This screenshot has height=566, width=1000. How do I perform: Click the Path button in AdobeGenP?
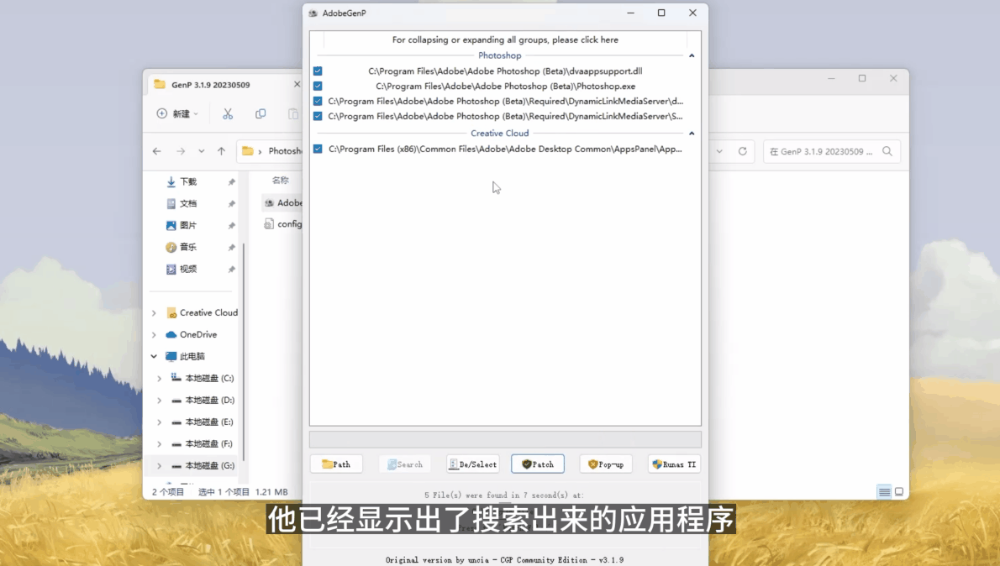tap(336, 464)
